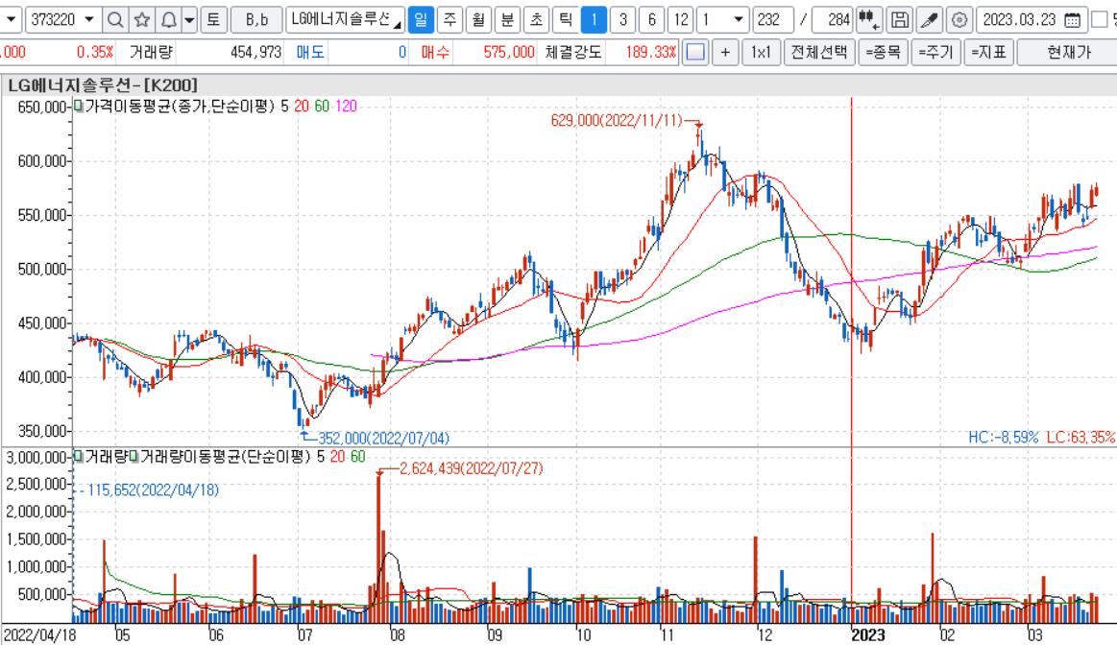Select 월 (monthly) chart period
This screenshot has height=645, width=1117.
pos(478,20)
